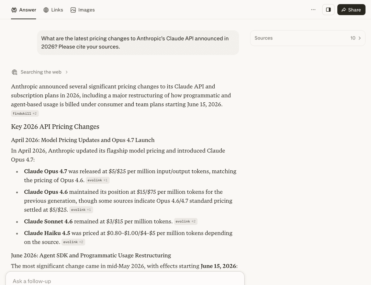Click the picture icon beside Images

coord(73,10)
